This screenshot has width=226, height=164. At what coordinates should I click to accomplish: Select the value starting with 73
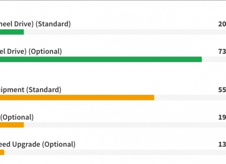click(x=222, y=52)
